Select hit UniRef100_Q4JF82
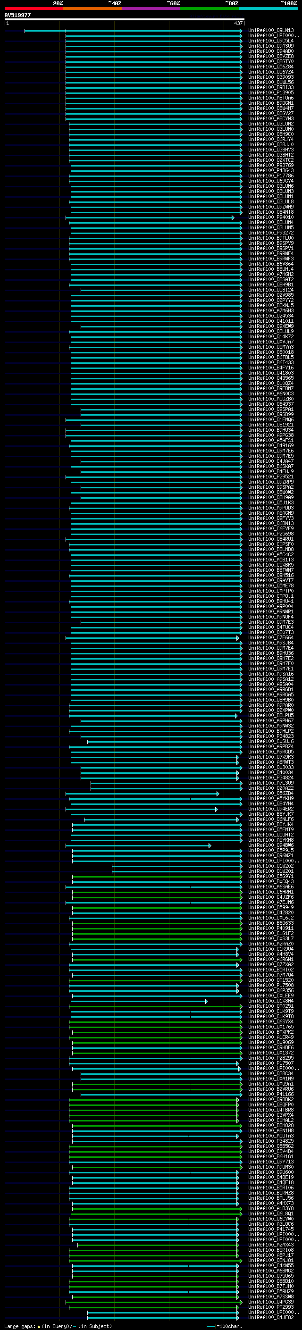 click(271, 1317)
